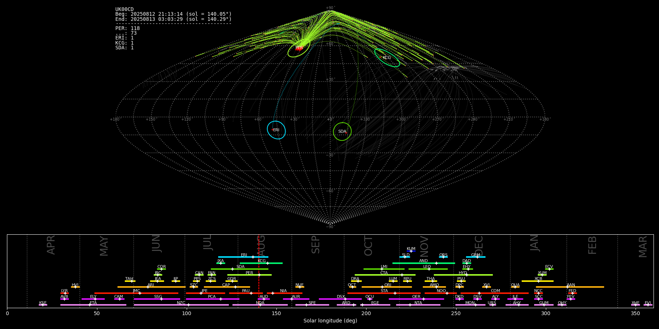
Task: Click the yellow DRA shower bar
Action: click(356, 281)
